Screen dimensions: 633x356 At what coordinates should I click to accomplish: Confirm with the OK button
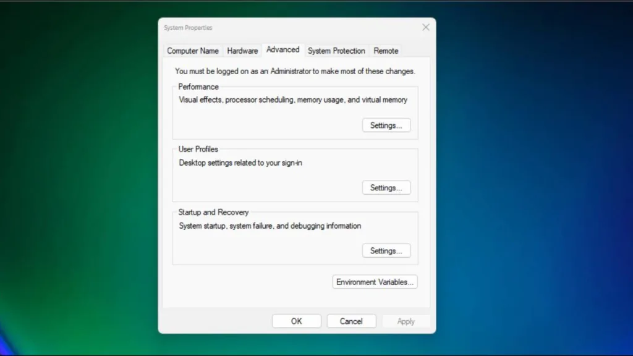296,321
